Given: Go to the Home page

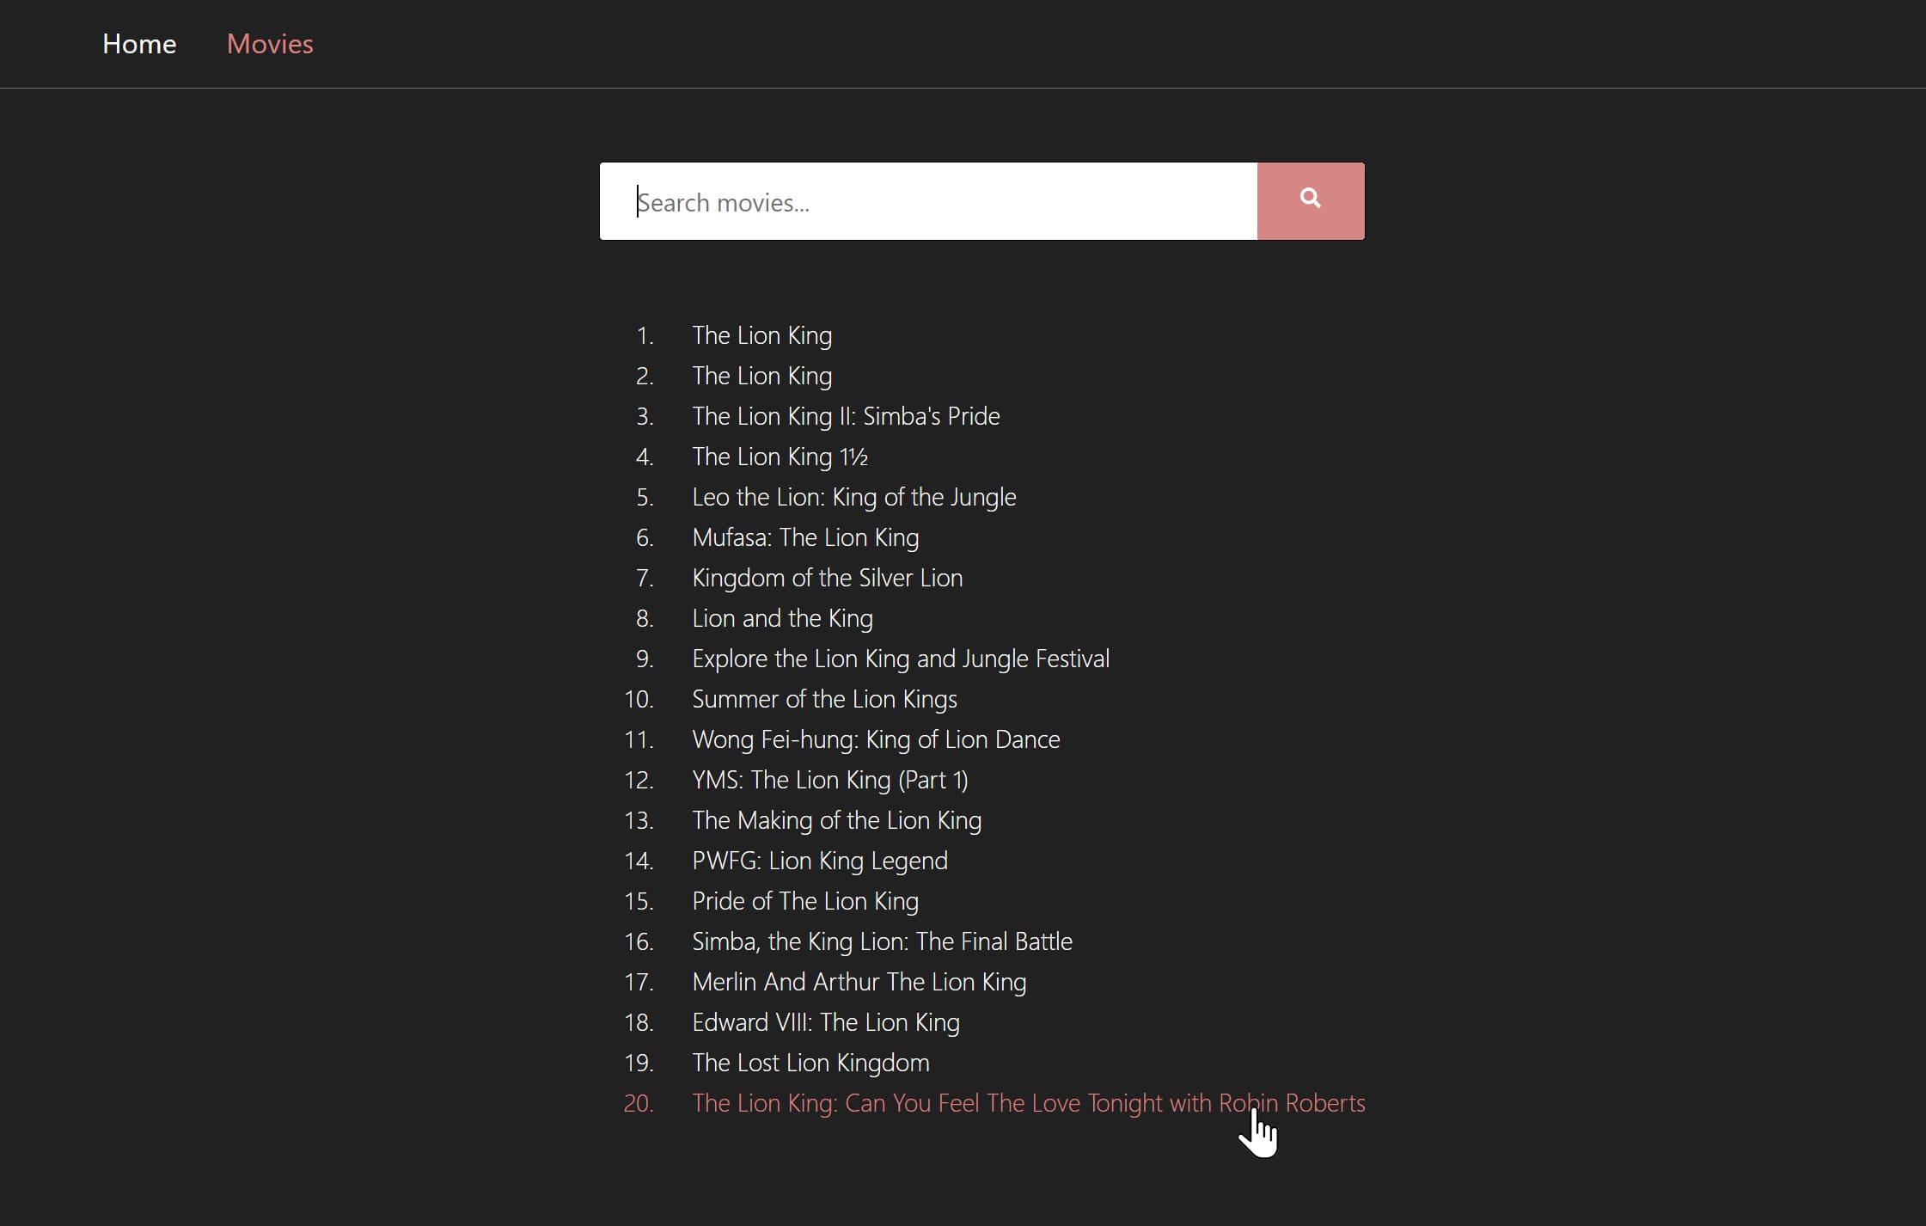Looking at the screenshot, I should point(139,44).
